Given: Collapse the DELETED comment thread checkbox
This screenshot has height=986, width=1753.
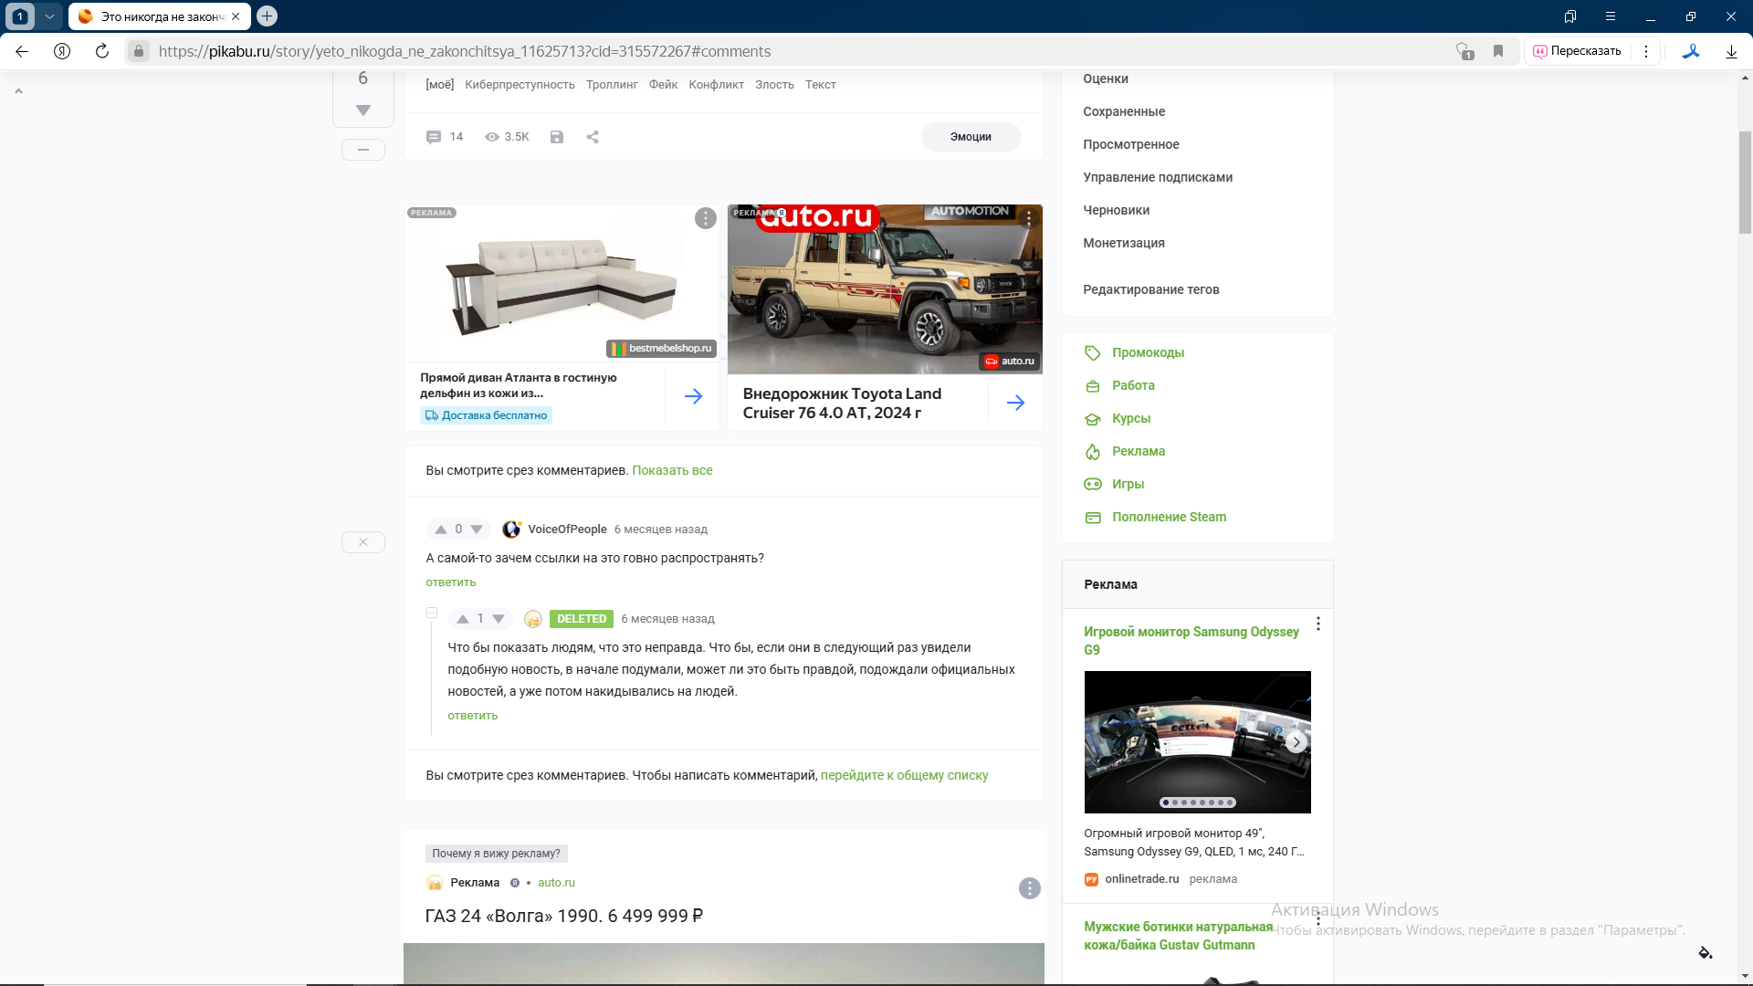Looking at the screenshot, I should [x=432, y=613].
